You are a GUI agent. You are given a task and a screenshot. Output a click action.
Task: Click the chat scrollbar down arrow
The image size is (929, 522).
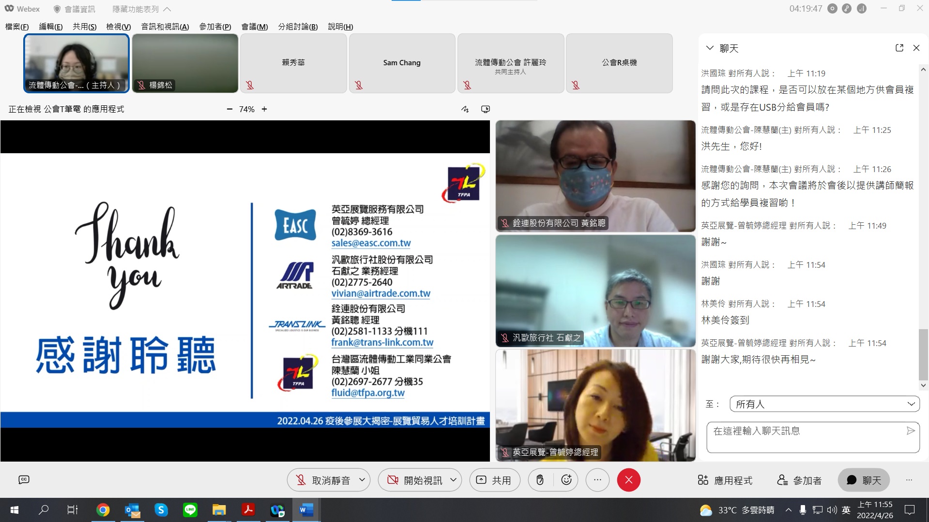[923, 385]
